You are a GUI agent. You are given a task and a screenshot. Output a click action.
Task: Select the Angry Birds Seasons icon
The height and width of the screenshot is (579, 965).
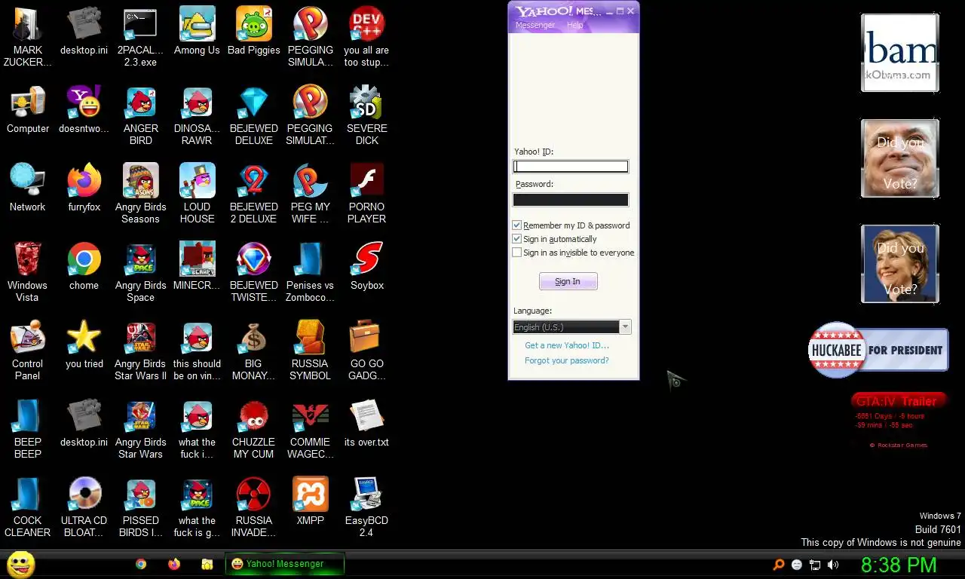[141, 181]
